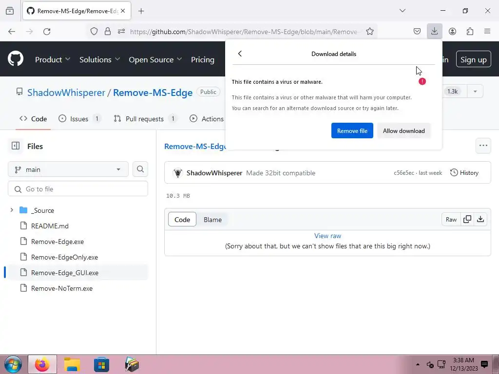This screenshot has width=499, height=374.
Task: Click the View raw link
Action: [327, 236]
